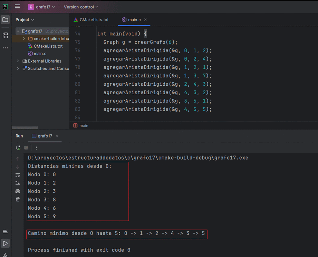Select main.c in the project tree
The width and height of the screenshot is (318, 257).
40,54
